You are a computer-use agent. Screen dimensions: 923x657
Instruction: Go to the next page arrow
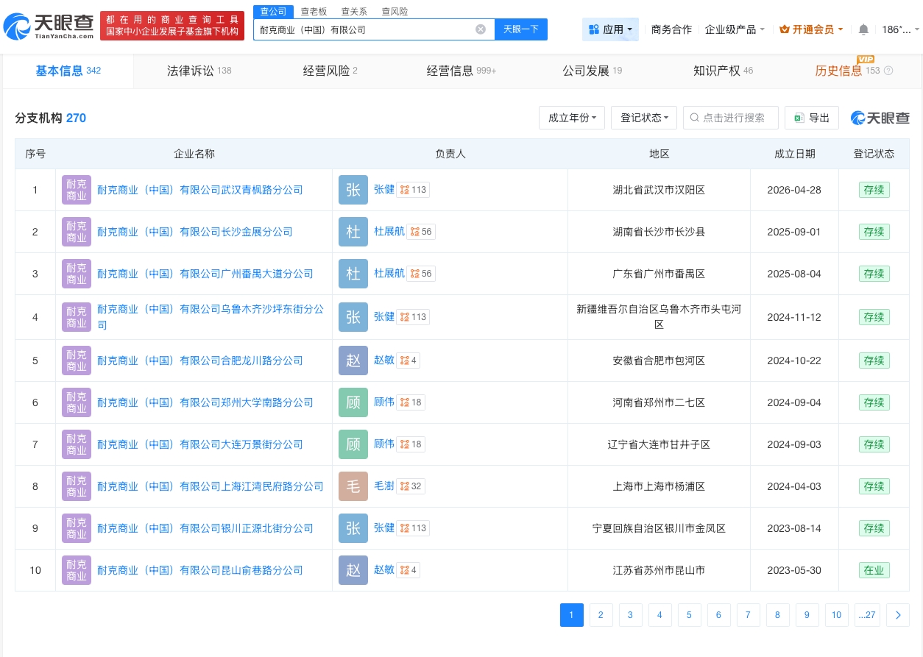point(898,615)
